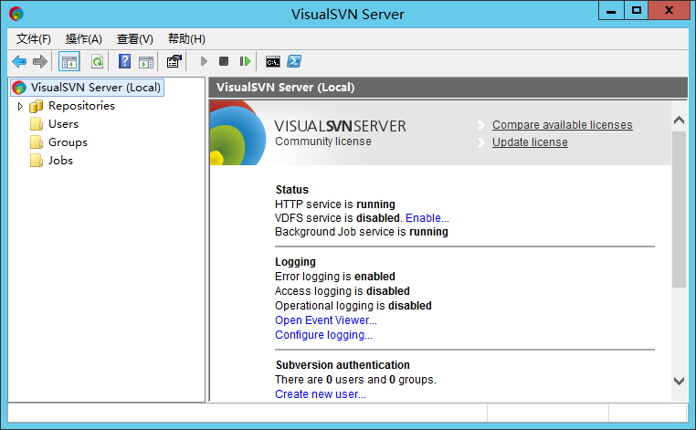Click the vertical scrollbar thumb

pos(679,209)
